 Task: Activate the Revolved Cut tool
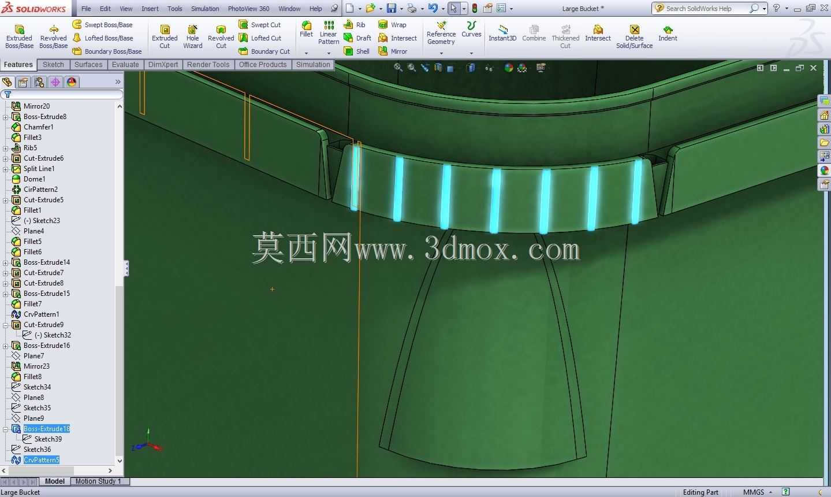pyautogui.click(x=221, y=36)
